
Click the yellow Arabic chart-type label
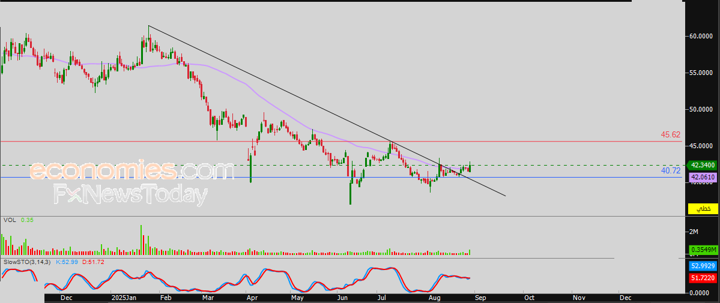[703, 209]
